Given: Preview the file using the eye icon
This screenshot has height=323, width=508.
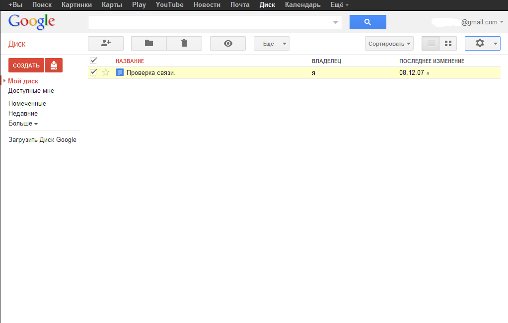Looking at the screenshot, I should click(x=227, y=43).
